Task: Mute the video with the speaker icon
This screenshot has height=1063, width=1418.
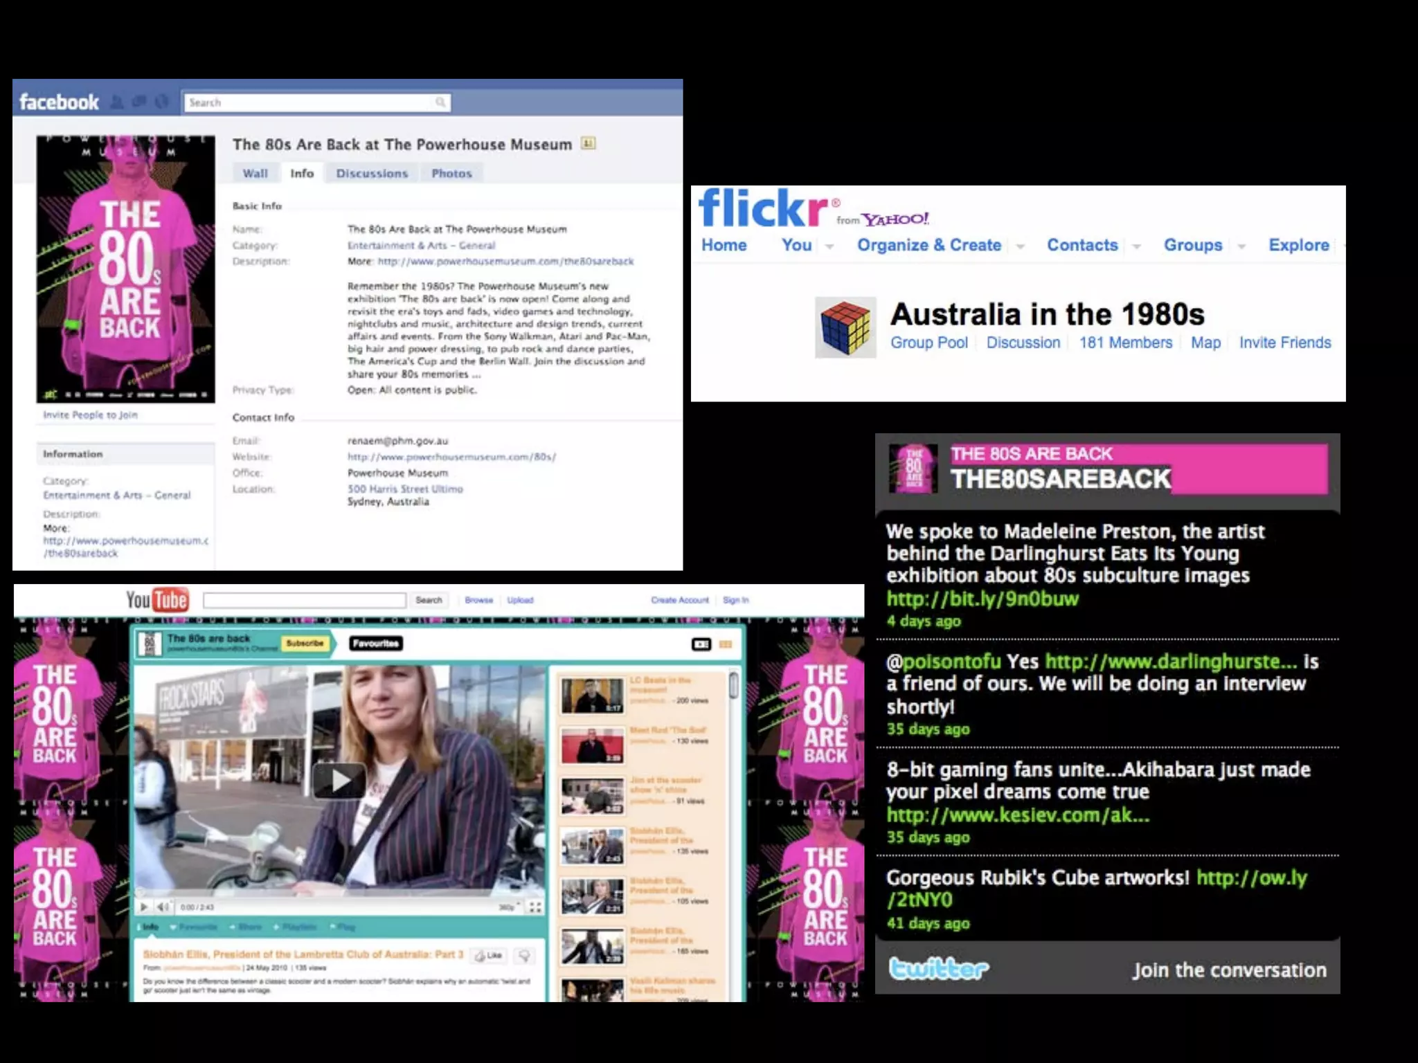Action: point(163,907)
